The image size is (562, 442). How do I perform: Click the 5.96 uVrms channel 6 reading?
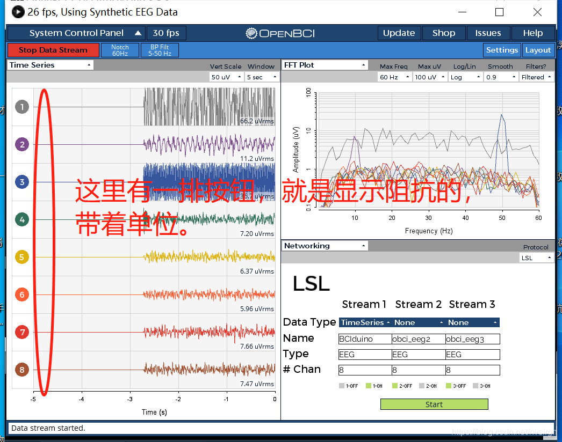(257, 309)
